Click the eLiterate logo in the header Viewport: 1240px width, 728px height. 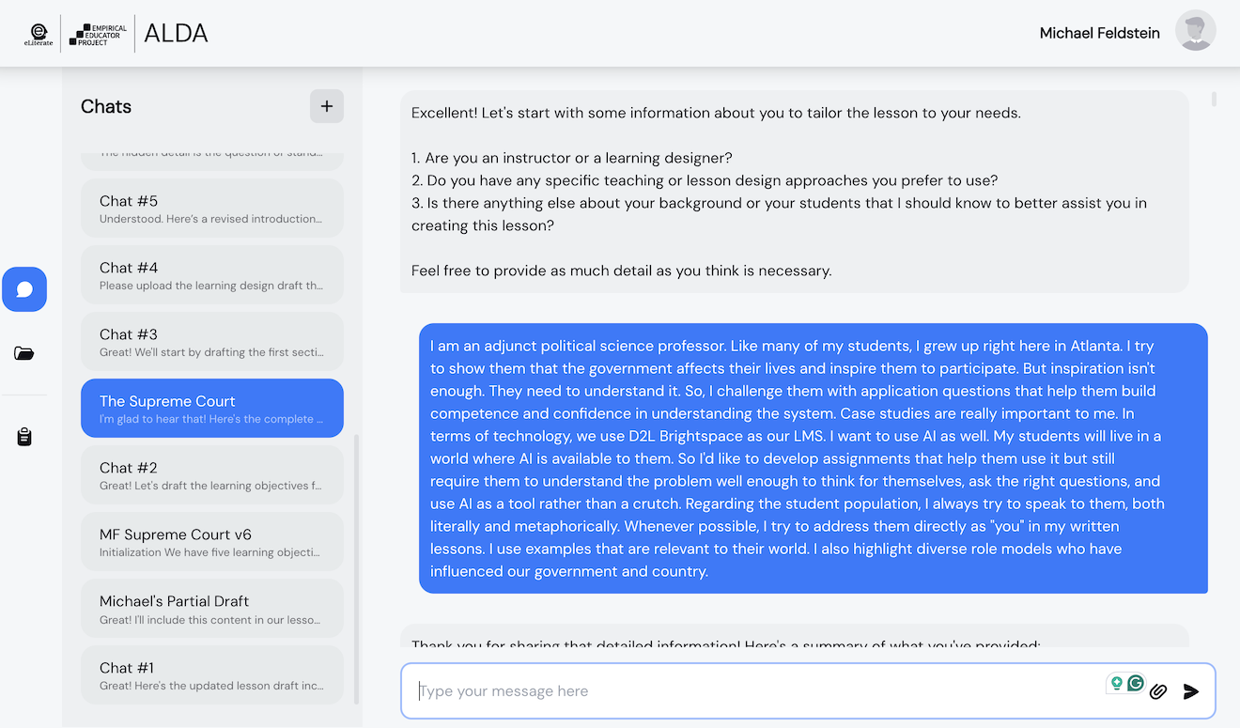38,31
